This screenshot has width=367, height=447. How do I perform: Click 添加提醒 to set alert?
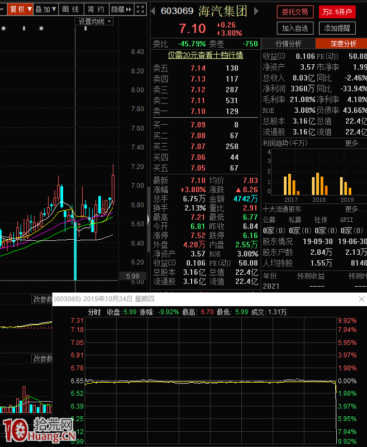337,28
